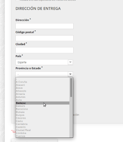Select Badajoz from the province list
The width and height of the screenshot is (123, 142).
pyautogui.click(x=43, y=103)
